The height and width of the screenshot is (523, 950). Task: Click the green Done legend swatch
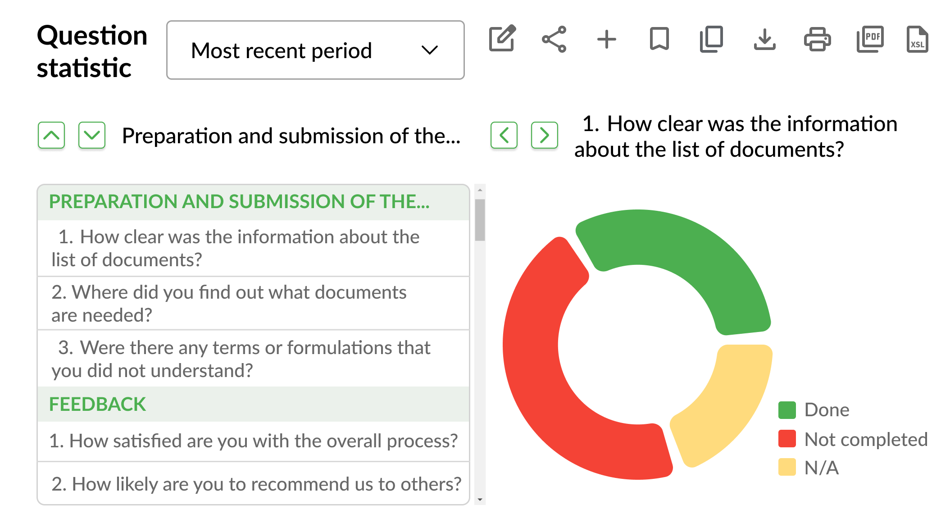(x=787, y=410)
